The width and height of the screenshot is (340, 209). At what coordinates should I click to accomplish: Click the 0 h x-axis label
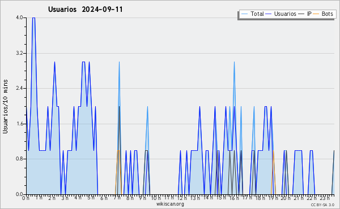25,198
